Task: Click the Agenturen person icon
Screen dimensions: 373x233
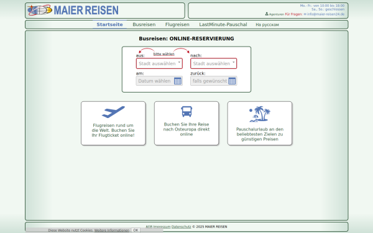Action: click(x=267, y=14)
